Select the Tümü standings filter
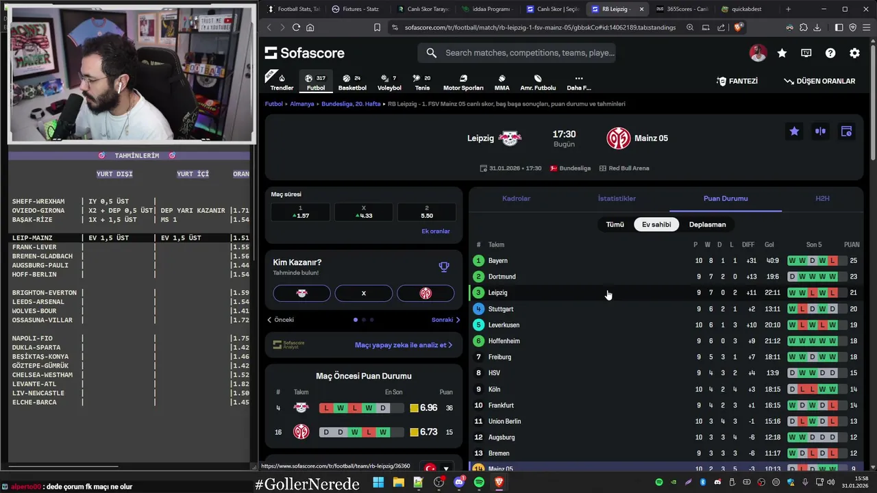 615,225
